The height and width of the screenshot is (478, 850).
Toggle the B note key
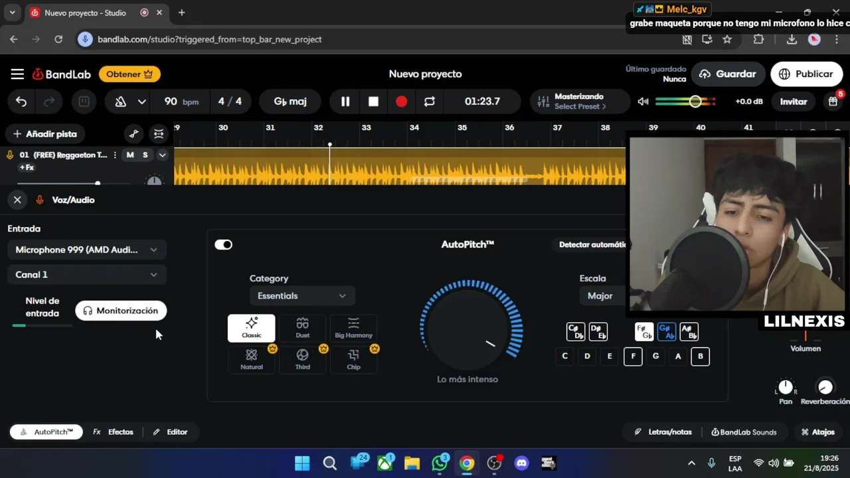point(700,357)
